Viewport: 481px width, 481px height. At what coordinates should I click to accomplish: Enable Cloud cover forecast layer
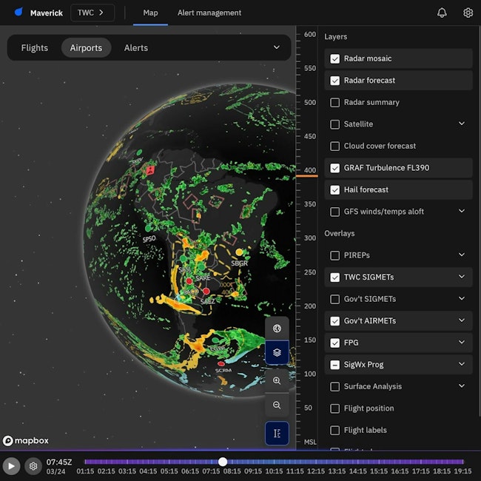click(x=334, y=146)
